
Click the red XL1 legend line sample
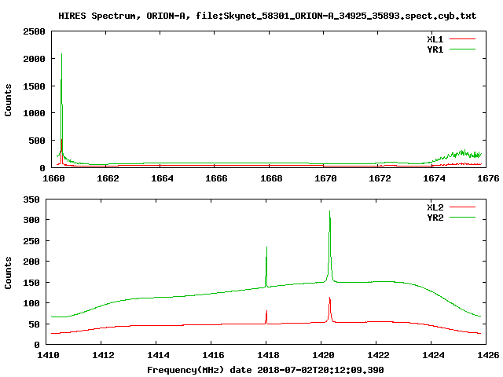(x=462, y=39)
